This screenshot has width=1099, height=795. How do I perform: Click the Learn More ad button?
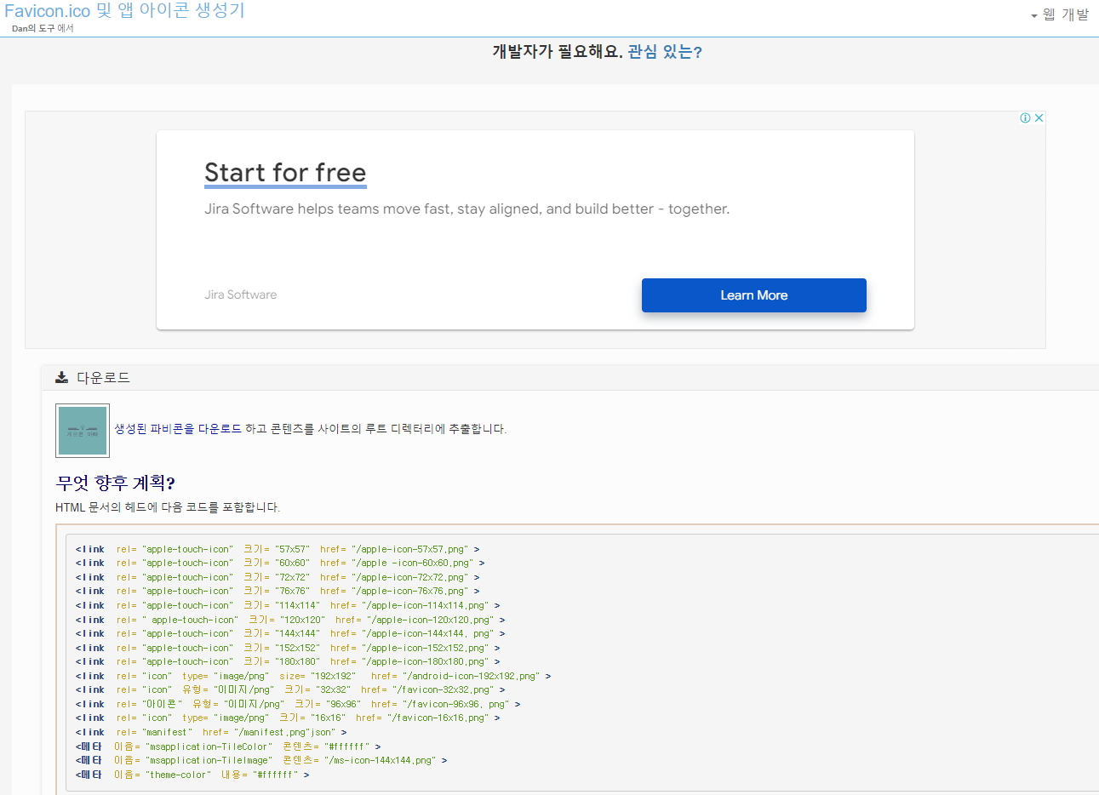(754, 295)
